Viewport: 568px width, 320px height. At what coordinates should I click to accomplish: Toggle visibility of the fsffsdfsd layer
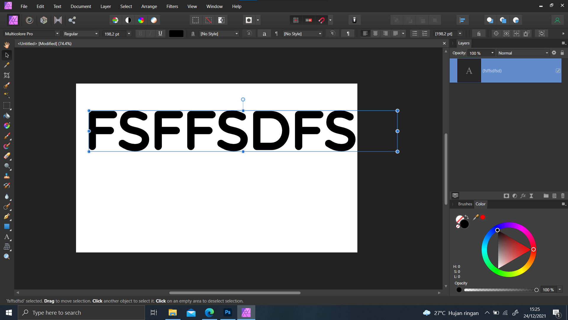[x=558, y=71]
